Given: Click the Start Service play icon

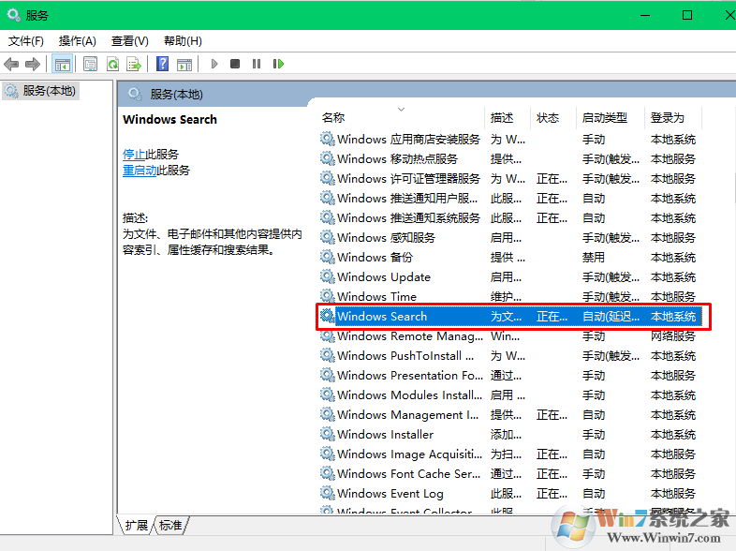Looking at the screenshot, I should (214, 64).
